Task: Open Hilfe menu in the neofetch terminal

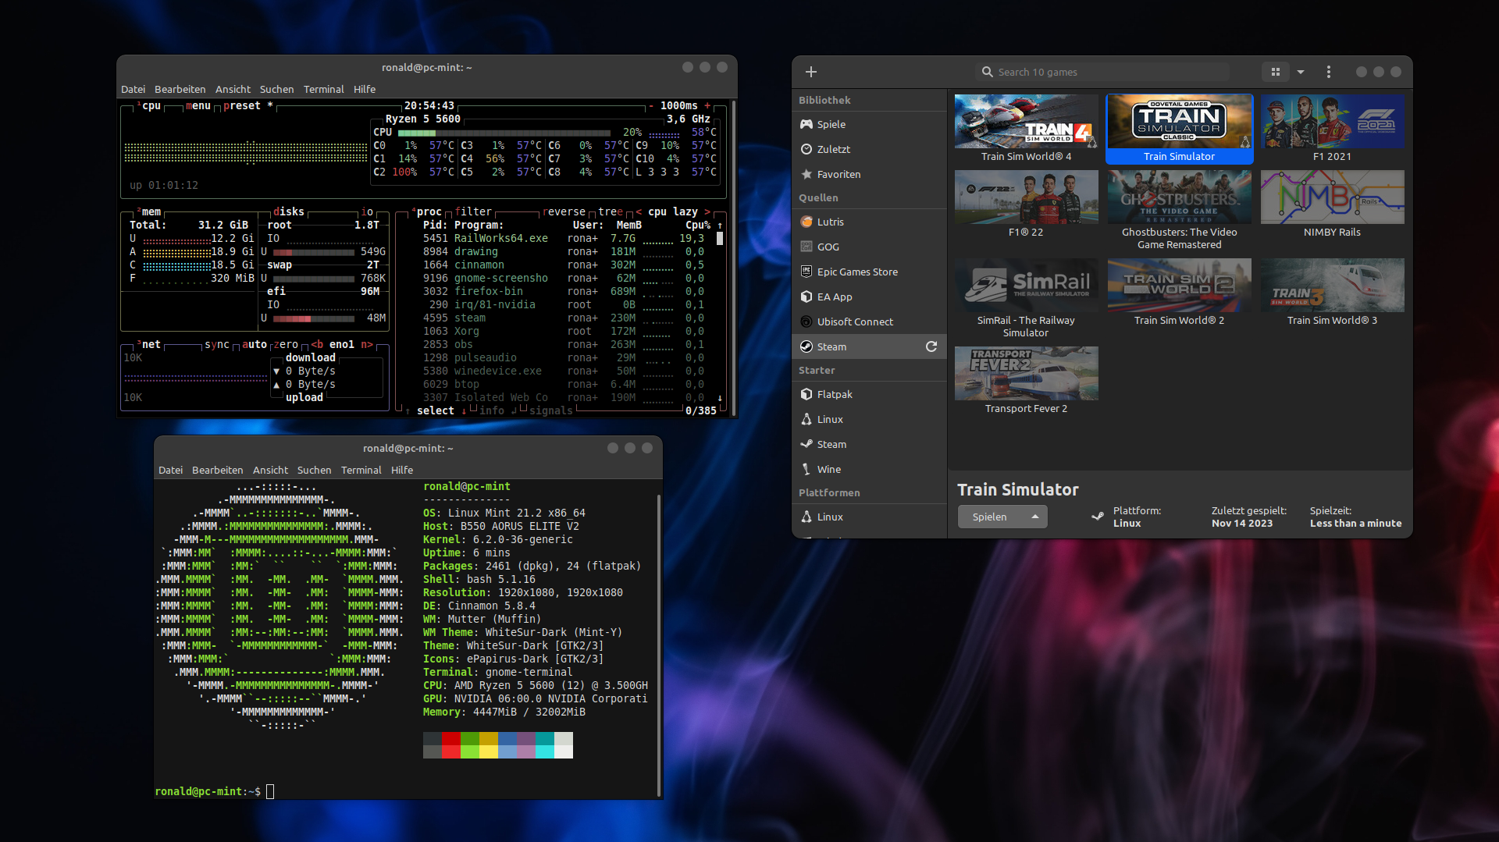Action: pos(402,471)
